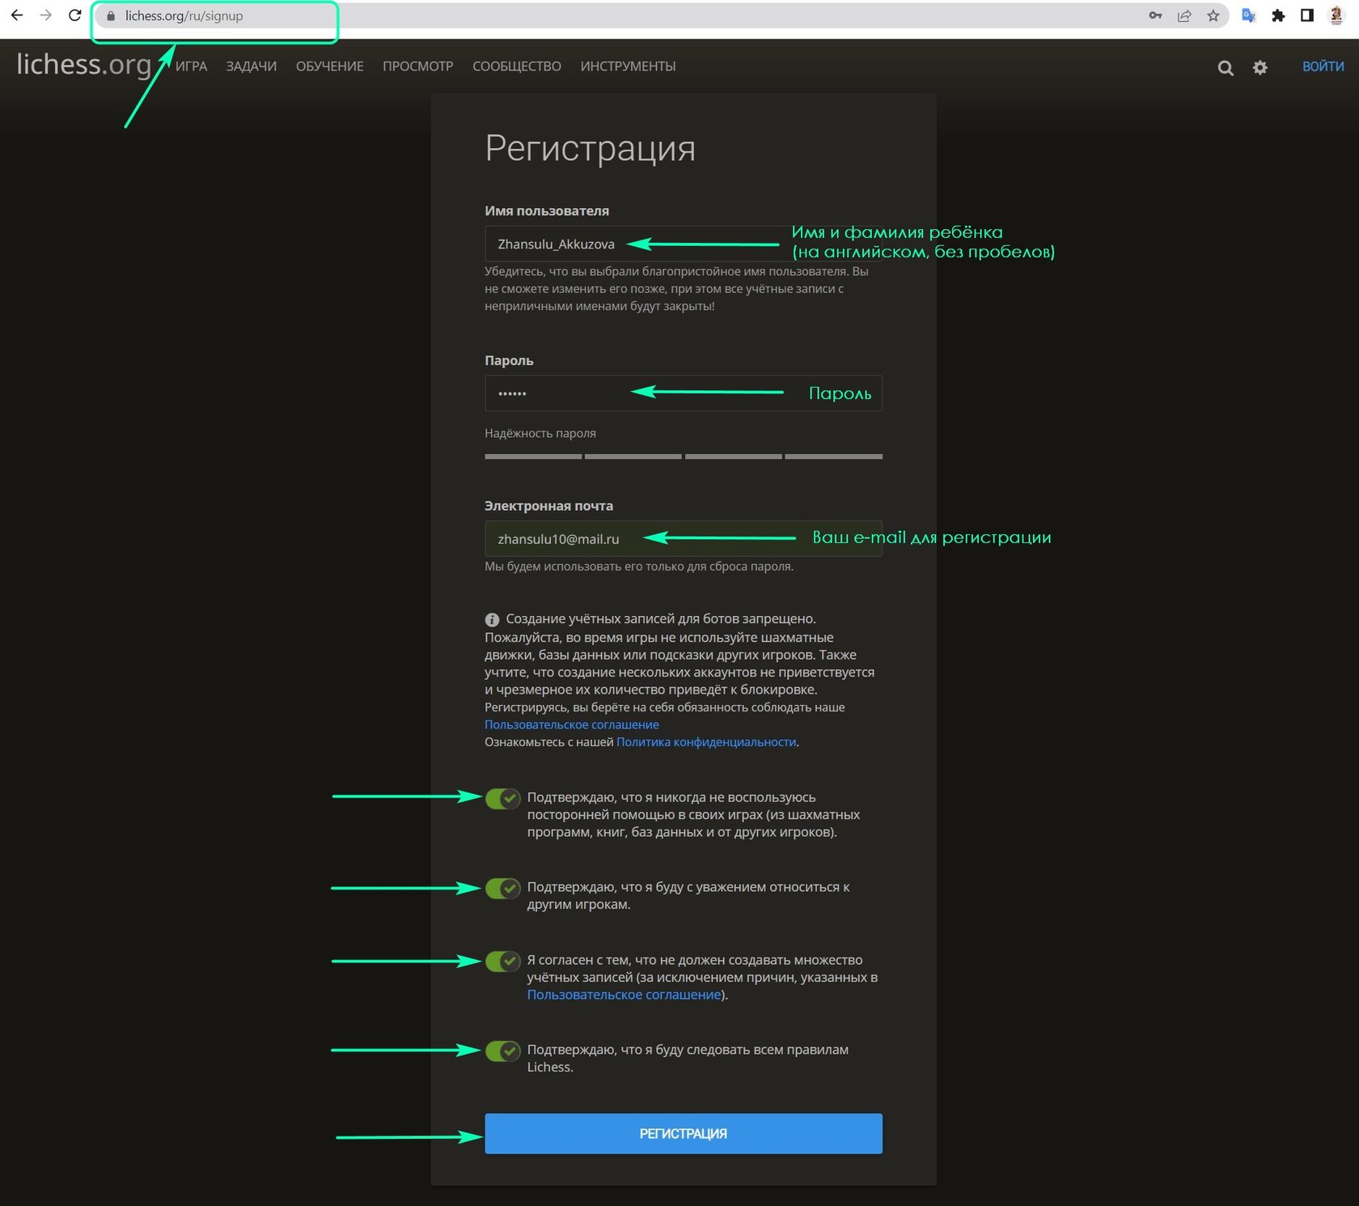Toggle follow all Lichess rules switch
1359x1206 pixels.
click(502, 1051)
